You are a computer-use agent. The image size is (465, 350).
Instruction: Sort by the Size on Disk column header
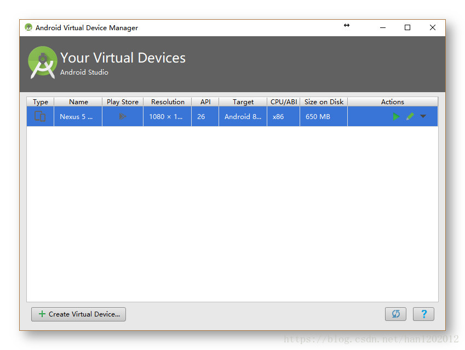click(x=324, y=102)
